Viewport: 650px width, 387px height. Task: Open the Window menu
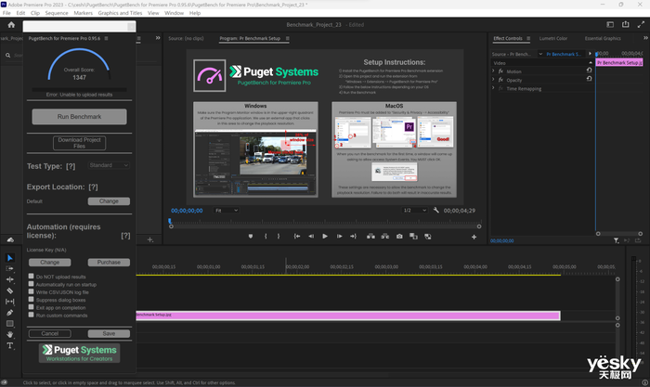tap(174, 13)
